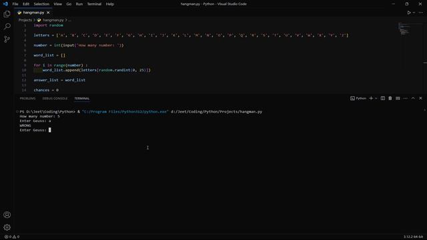The image size is (427, 240).
Task: Open the Go menu
Action: tap(69, 4)
